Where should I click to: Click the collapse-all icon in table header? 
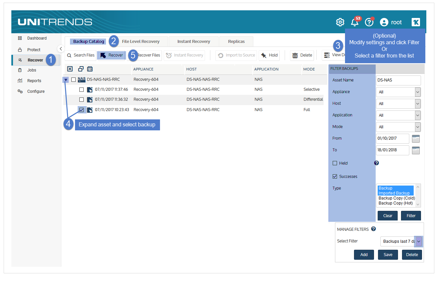tap(81, 69)
